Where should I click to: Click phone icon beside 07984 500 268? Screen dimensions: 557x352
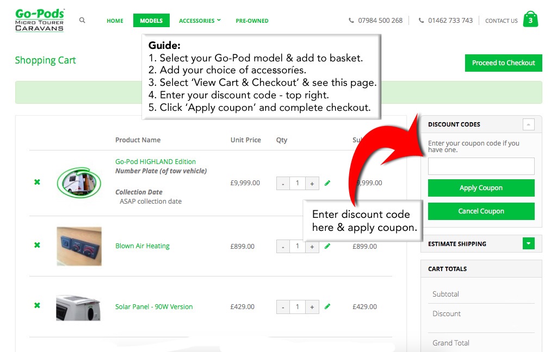point(351,21)
